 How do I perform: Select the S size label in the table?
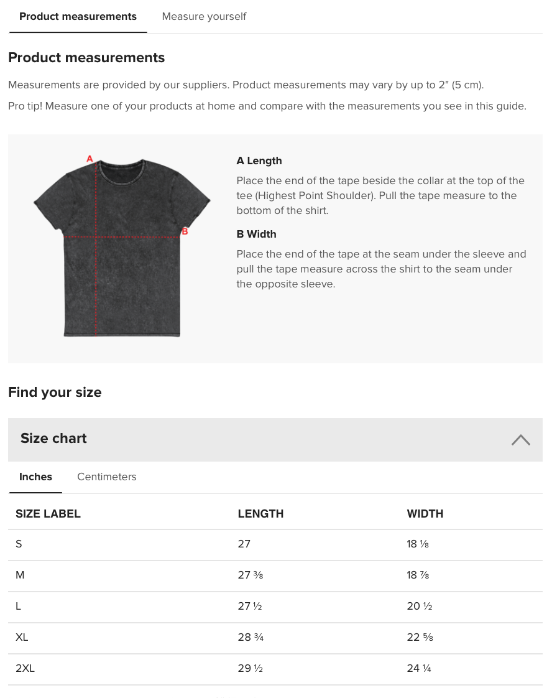pyautogui.click(x=19, y=544)
